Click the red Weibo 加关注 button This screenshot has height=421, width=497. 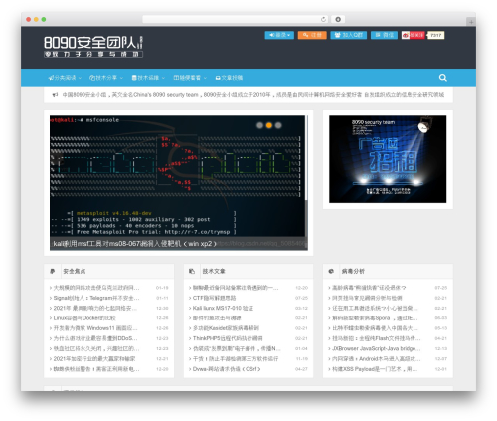point(414,35)
